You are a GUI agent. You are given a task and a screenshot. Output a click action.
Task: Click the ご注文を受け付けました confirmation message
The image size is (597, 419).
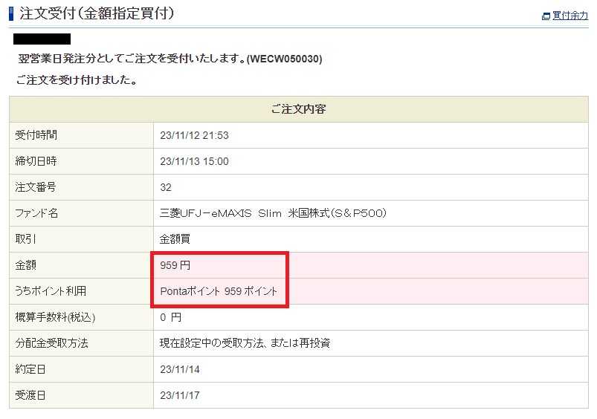coord(77,80)
